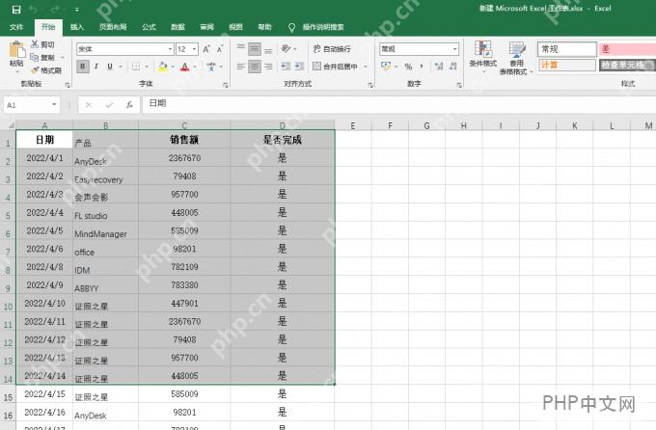Select cell containing AnyDesk in row 2
656x430 pixels.
coord(105,158)
